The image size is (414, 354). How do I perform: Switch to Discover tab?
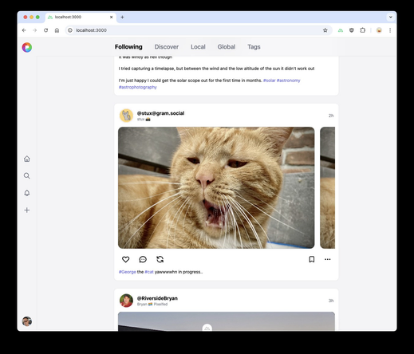[x=167, y=47]
